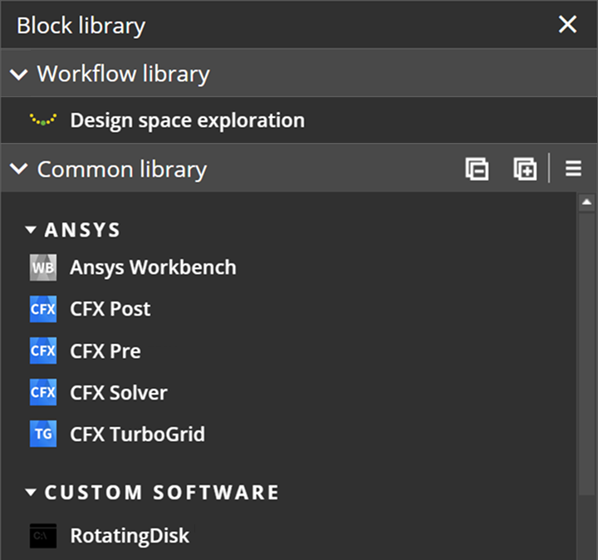Select the Design space exploration icon
Screen dimensions: 598x560
(43, 120)
